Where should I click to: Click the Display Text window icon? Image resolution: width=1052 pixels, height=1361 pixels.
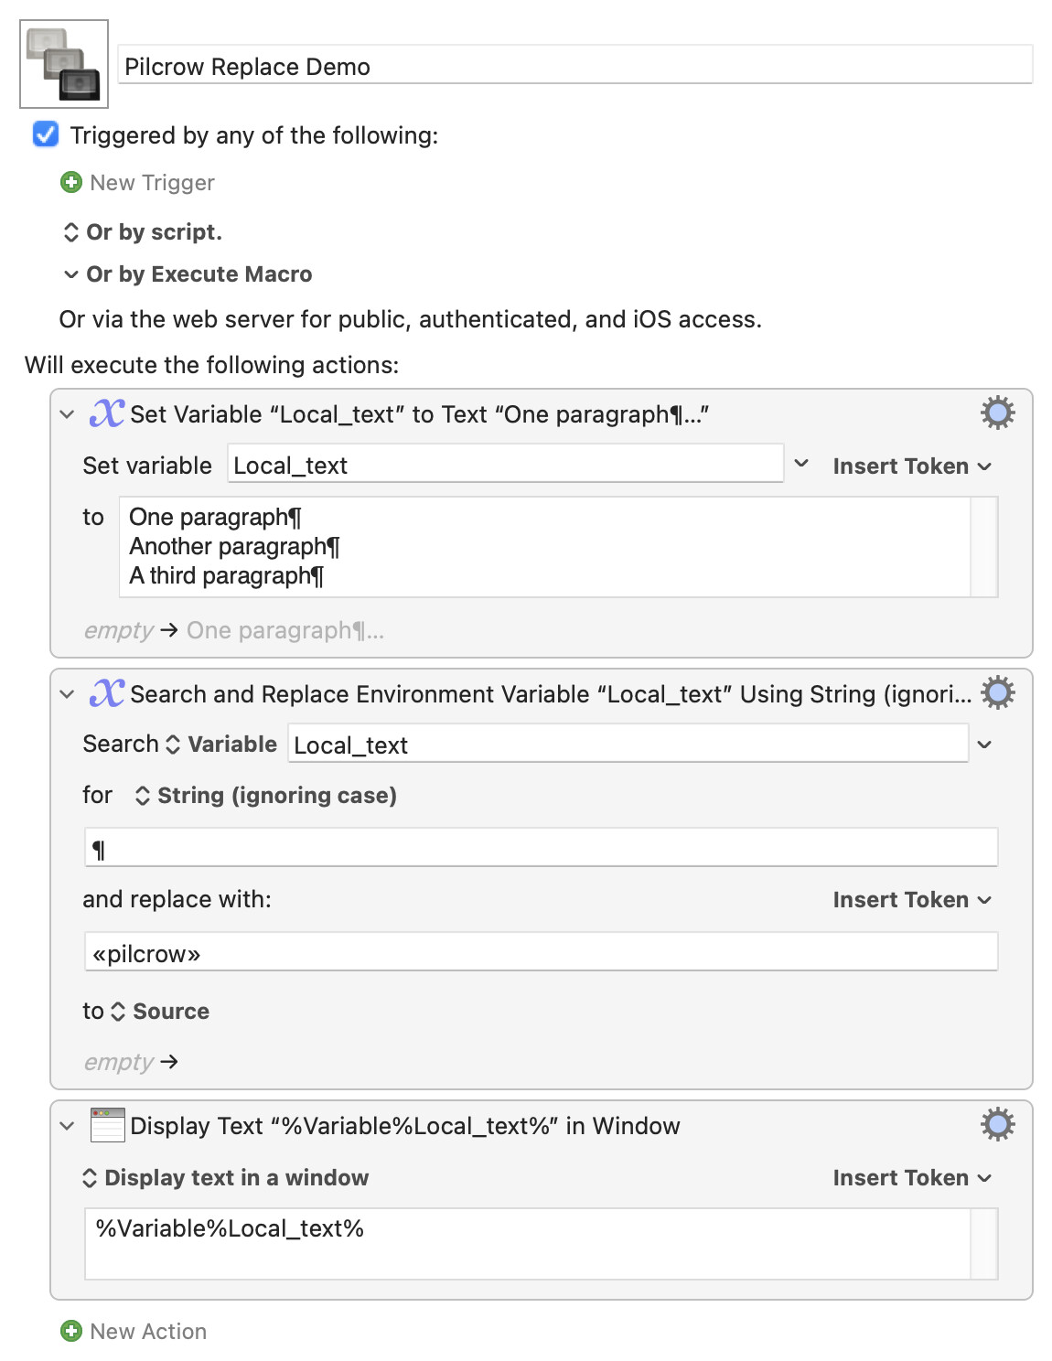(107, 1125)
